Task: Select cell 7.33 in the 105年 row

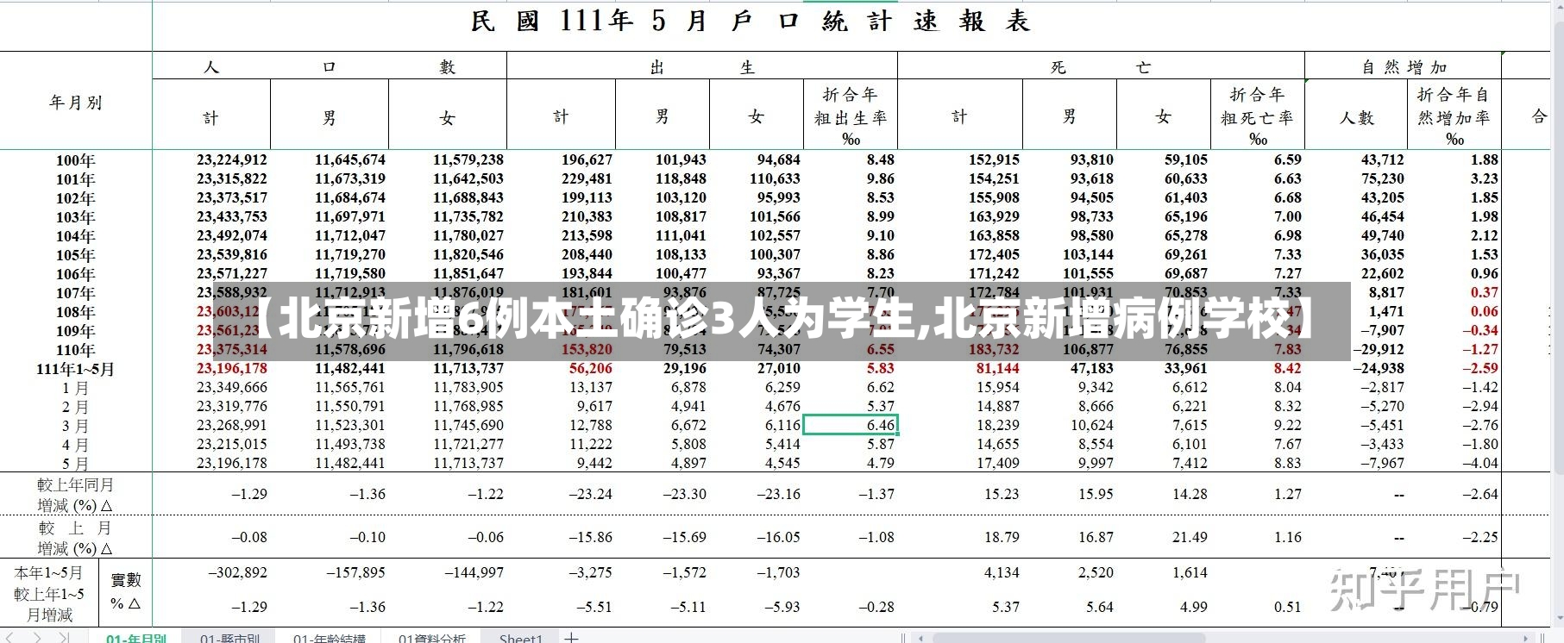Action: click(1288, 254)
